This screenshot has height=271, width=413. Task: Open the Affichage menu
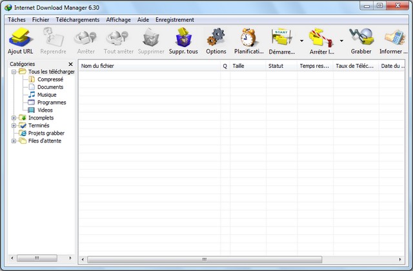point(118,20)
